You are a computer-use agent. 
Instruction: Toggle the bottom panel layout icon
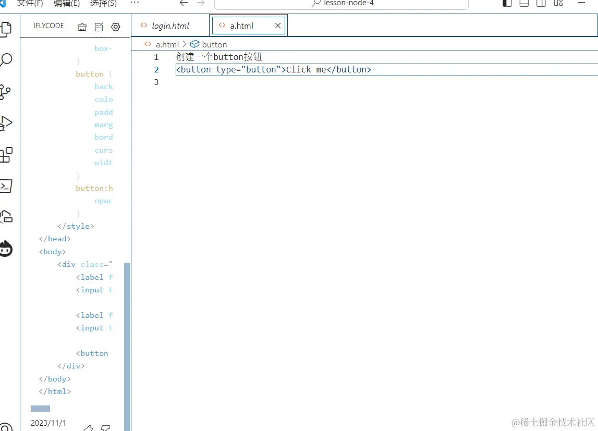tap(524, 3)
